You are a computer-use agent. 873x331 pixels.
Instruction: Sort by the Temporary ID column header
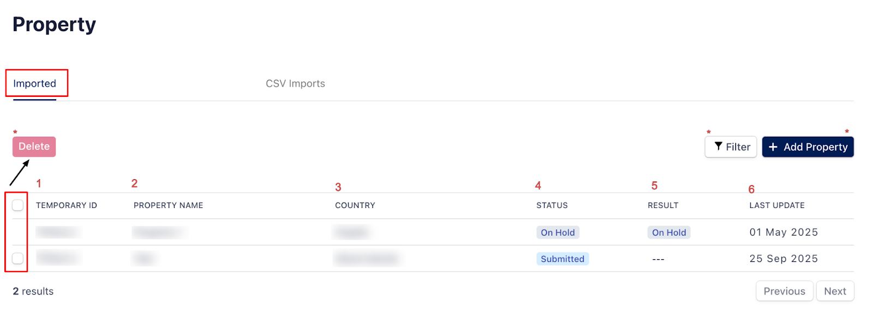pos(67,206)
